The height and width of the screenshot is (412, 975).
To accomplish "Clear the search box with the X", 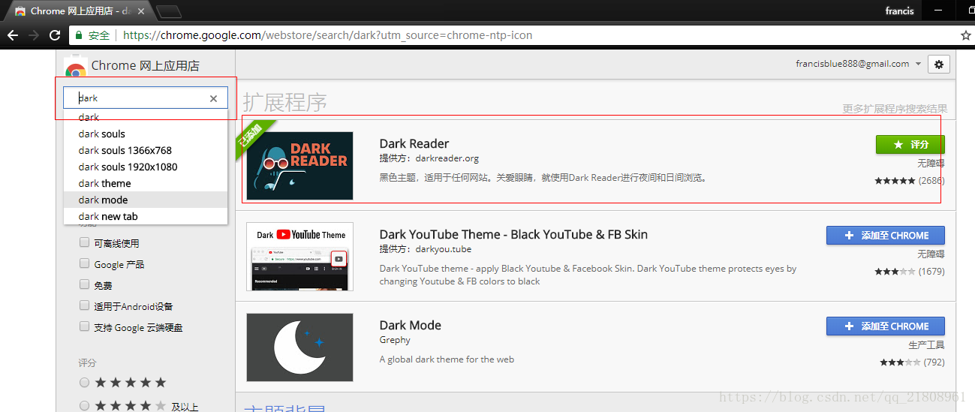I will tap(213, 98).
